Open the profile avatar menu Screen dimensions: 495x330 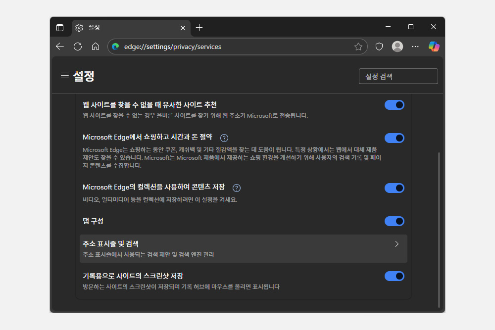click(397, 47)
